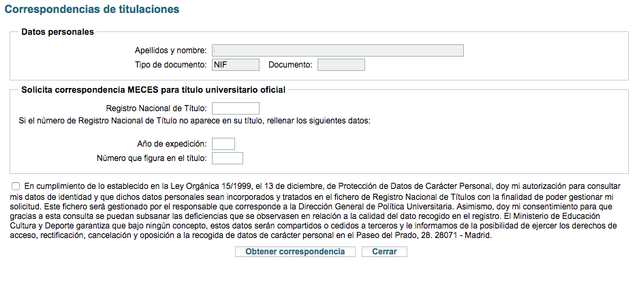Enable the data protection consent checkbox
Viewport: 639px width, 281px height.
(16, 186)
